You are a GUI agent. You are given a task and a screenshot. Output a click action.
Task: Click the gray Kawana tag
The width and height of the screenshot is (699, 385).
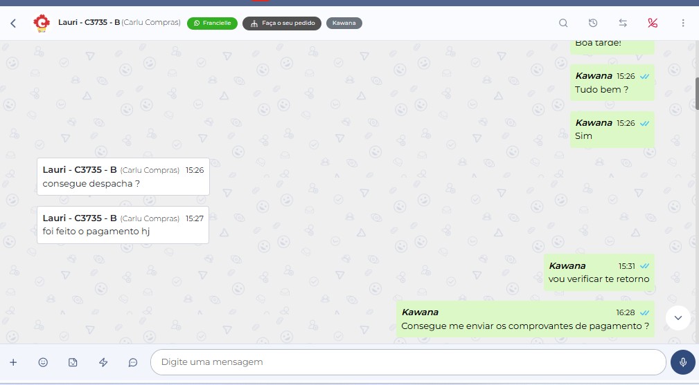344,24
